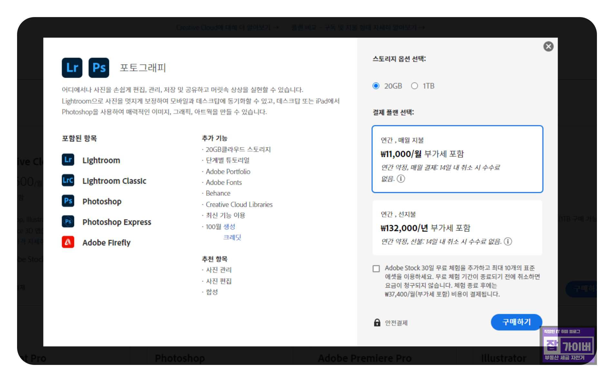The width and height of the screenshot is (614, 382).
Task: Click the Adobe Firefly red icon
Action: (x=68, y=242)
